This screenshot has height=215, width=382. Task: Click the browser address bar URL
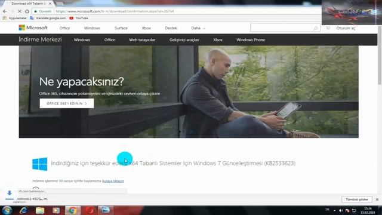point(115,11)
